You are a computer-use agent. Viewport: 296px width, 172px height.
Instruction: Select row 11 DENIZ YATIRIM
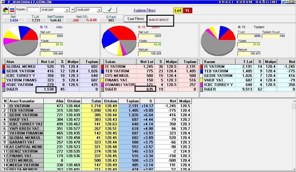pos(97,151)
